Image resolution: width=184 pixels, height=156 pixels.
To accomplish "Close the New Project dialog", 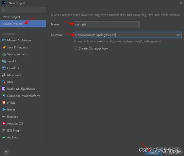I will tap(181, 3).
